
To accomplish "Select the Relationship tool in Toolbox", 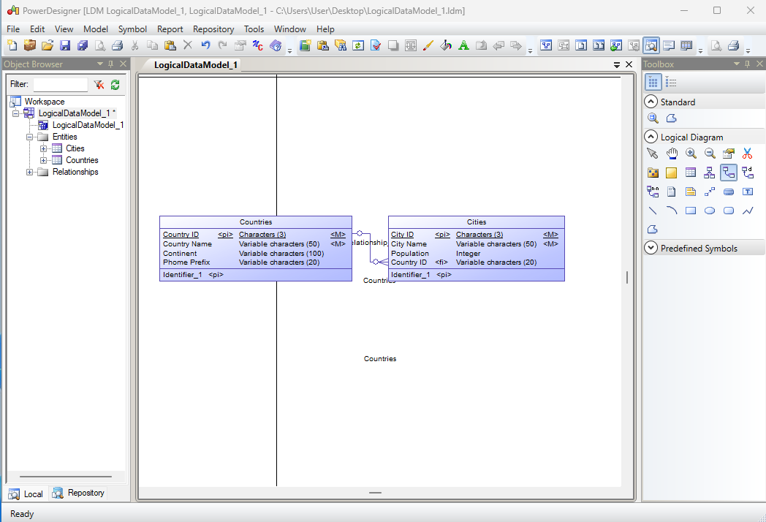I will (729, 173).
